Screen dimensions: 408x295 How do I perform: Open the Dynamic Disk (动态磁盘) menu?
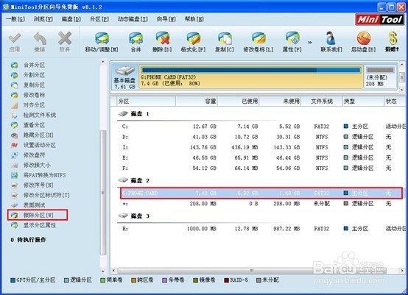tap(133, 19)
